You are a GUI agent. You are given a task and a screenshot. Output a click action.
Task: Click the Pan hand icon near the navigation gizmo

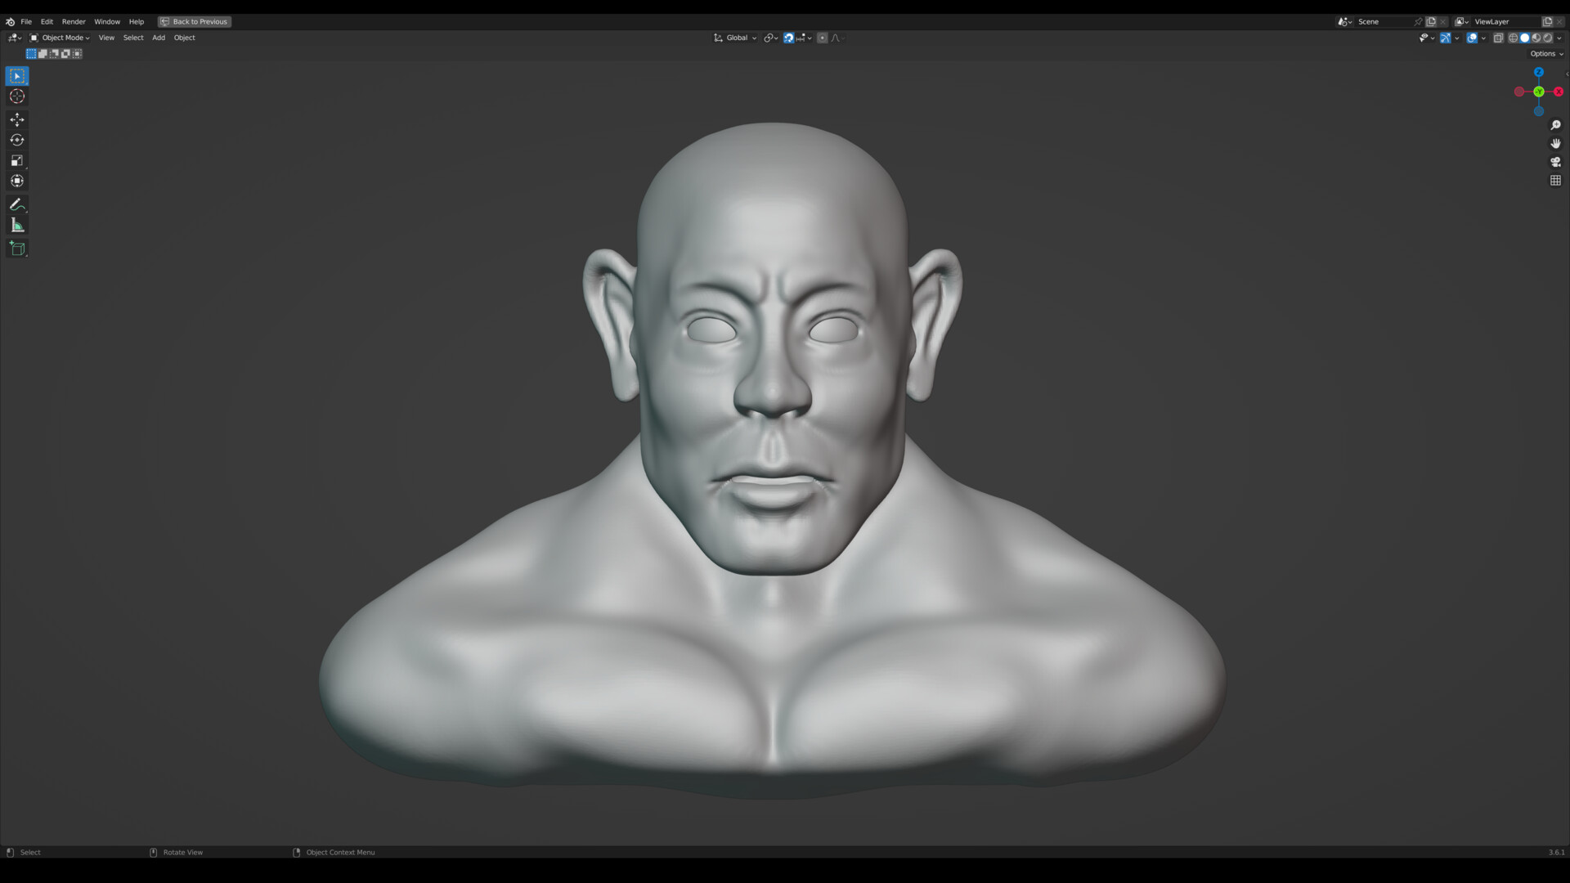tap(1556, 143)
